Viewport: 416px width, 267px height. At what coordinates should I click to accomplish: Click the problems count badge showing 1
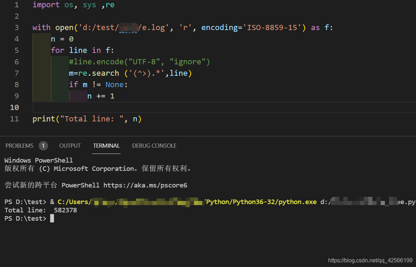tap(43, 146)
